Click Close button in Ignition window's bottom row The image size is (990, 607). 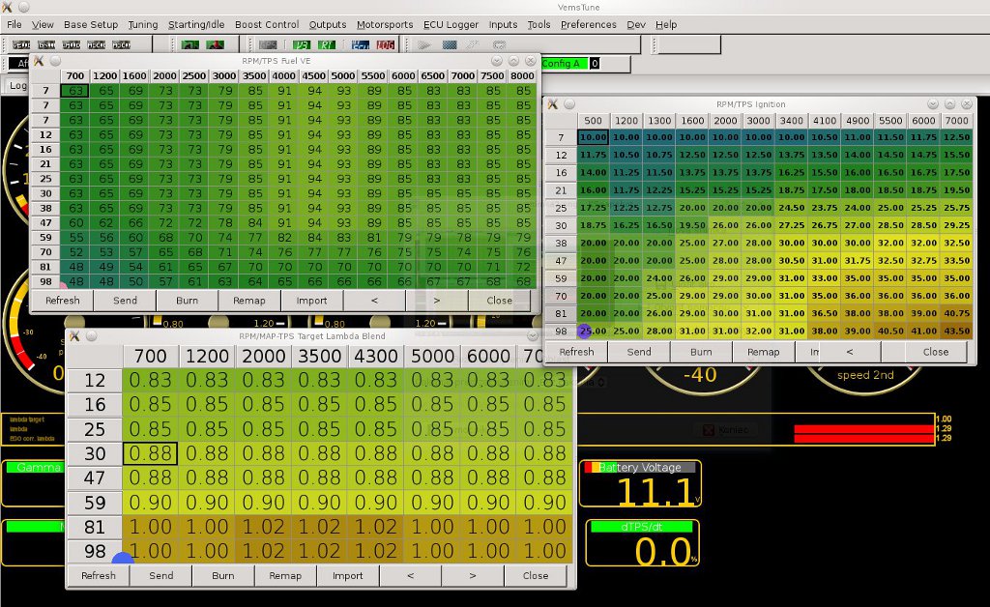936,352
